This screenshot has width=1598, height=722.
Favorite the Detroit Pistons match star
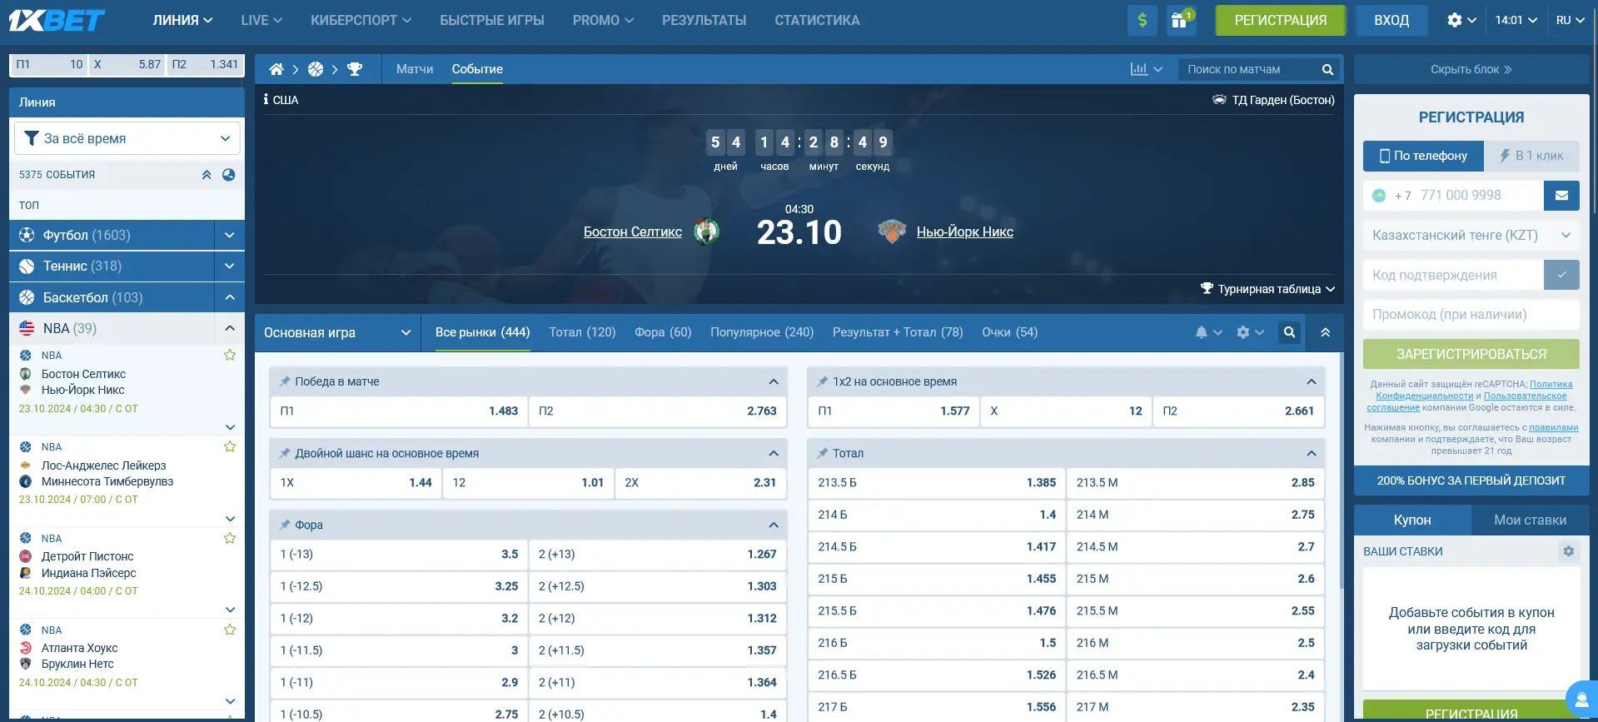pyautogui.click(x=230, y=539)
